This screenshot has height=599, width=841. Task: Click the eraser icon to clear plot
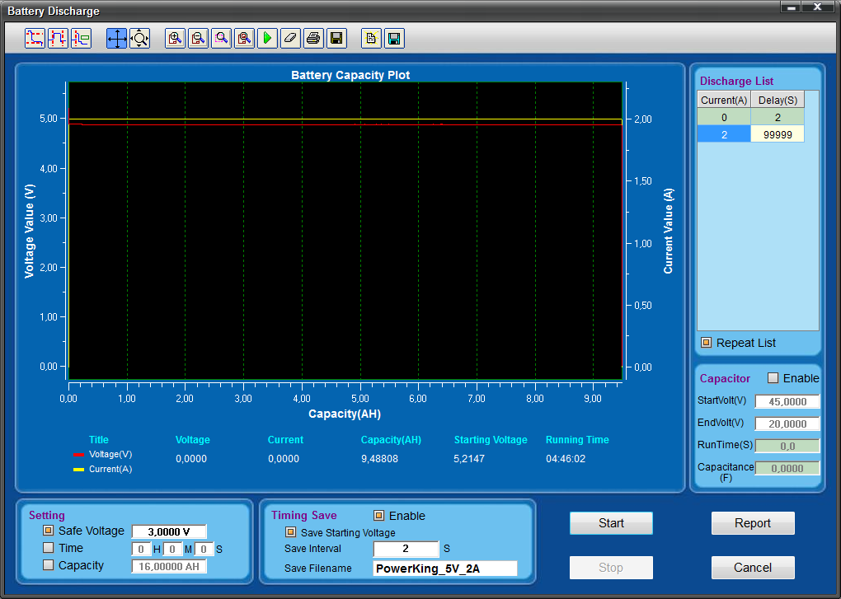[290, 38]
